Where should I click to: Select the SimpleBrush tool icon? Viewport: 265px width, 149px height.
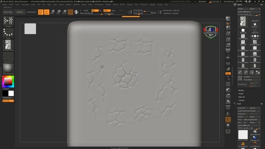point(243,144)
